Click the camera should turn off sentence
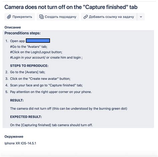The image size is (158, 157). [x=51, y=125]
